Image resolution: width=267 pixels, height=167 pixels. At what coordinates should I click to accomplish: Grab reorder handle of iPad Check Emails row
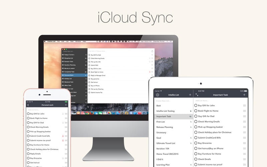pyautogui.click(x=244, y=159)
